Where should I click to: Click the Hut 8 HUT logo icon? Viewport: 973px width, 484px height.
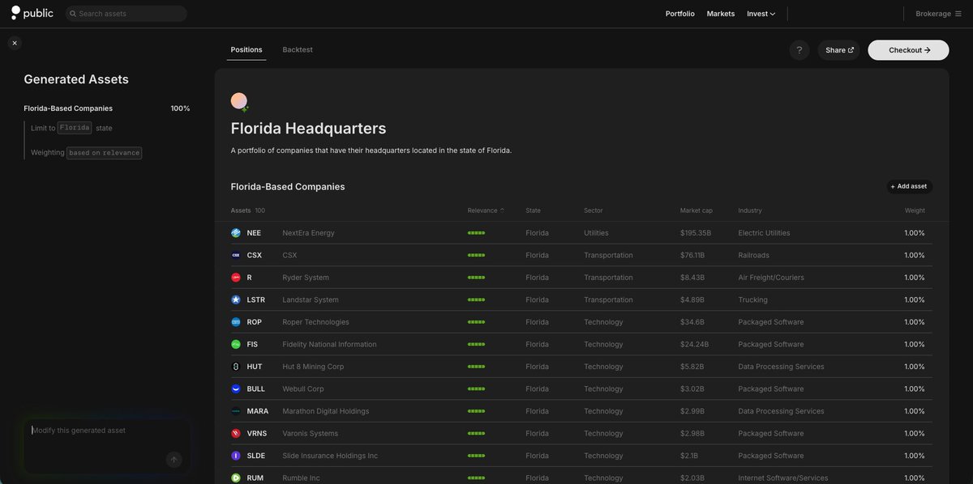coord(236,367)
